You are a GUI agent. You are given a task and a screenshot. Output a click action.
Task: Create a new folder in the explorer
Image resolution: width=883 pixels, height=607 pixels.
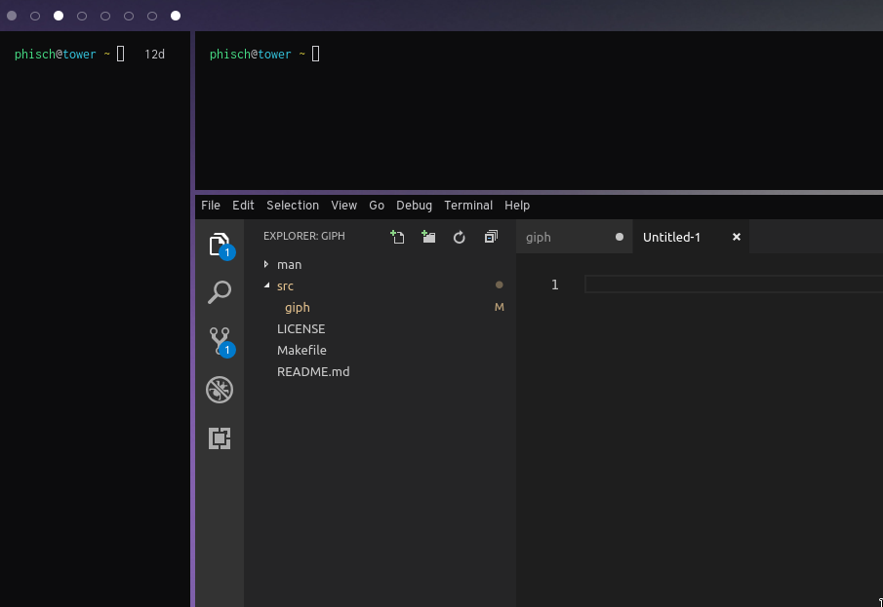point(428,237)
